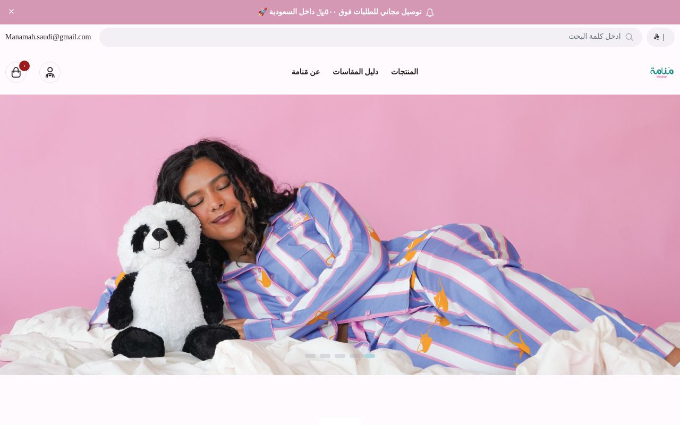Image resolution: width=680 pixels, height=425 pixels.
Task: Click the Manamah.saudi@gmail.com email link
Action: click(x=48, y=37)
